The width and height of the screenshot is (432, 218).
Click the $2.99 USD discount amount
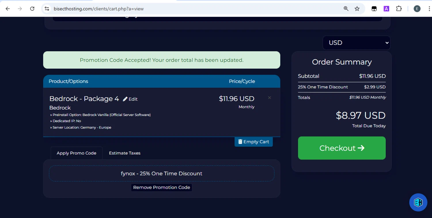(375, 87)
